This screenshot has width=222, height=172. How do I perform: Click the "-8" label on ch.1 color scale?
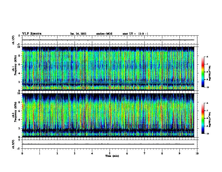tap(207, 72)
